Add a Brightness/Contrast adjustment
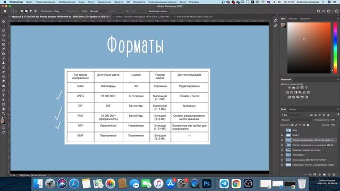 tap(289, 88)
